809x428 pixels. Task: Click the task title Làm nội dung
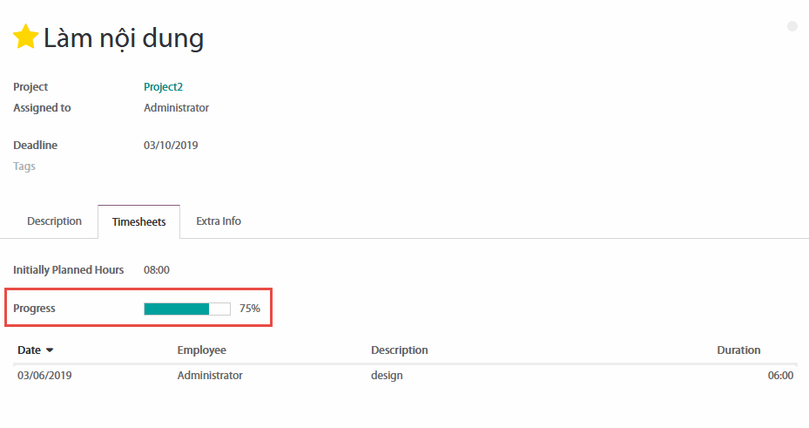coord(124,38)
